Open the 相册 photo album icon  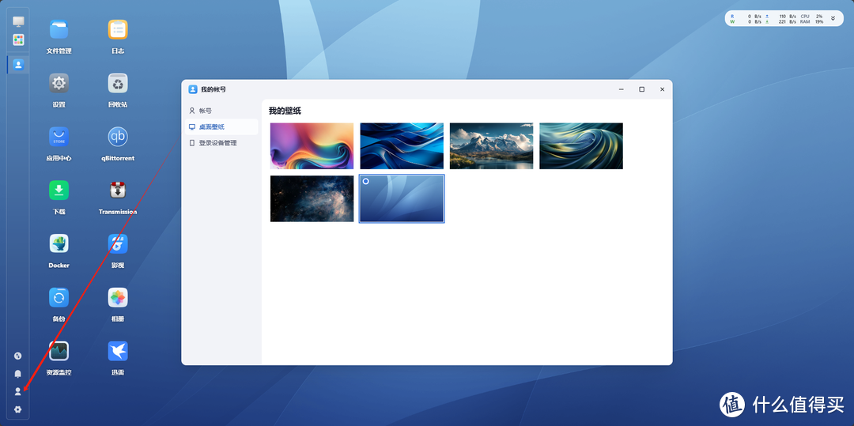[x=118, y=298]
